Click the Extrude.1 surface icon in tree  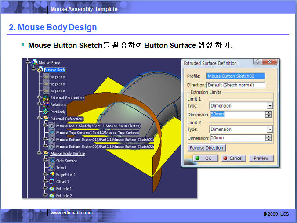51,189
